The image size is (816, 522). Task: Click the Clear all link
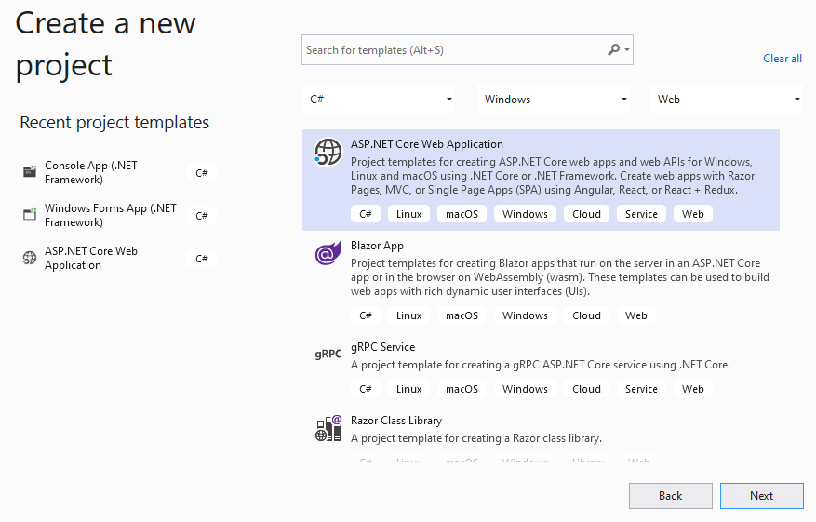click(x=783, y=59)
